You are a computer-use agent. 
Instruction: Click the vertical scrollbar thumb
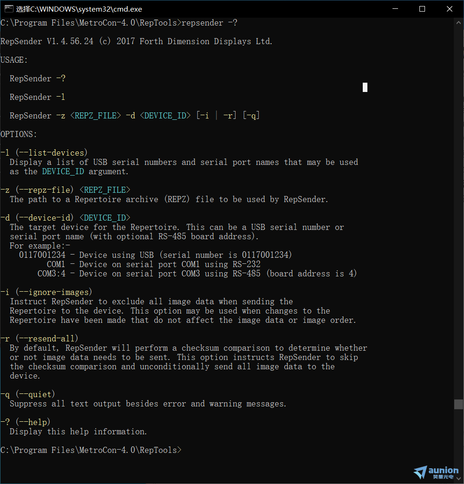[x=459, y=404]
